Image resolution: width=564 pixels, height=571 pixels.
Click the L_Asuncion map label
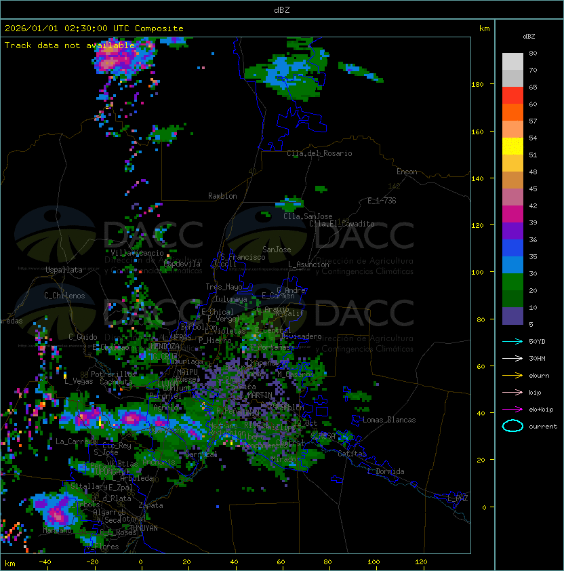pos(308,264)
